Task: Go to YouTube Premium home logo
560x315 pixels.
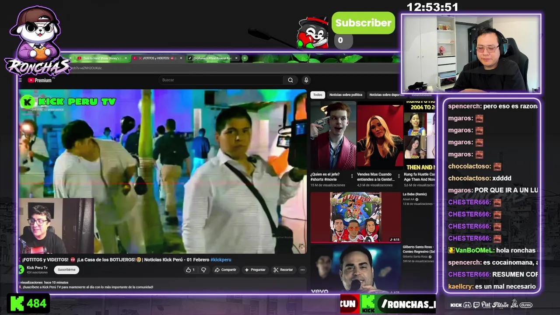Action: [x=40, y=80]
